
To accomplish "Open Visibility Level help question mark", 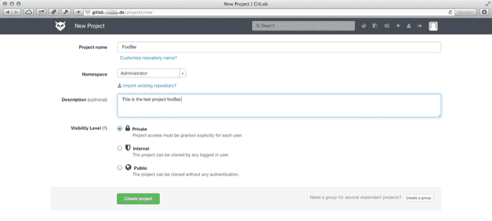I will (x=105, y=128).
